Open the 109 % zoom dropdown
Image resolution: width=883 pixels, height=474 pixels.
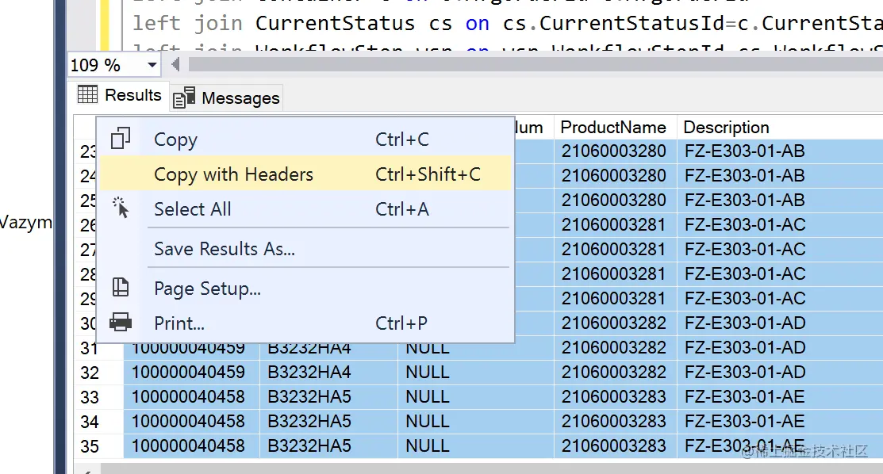pyautogui.click(x=152, y=65)
